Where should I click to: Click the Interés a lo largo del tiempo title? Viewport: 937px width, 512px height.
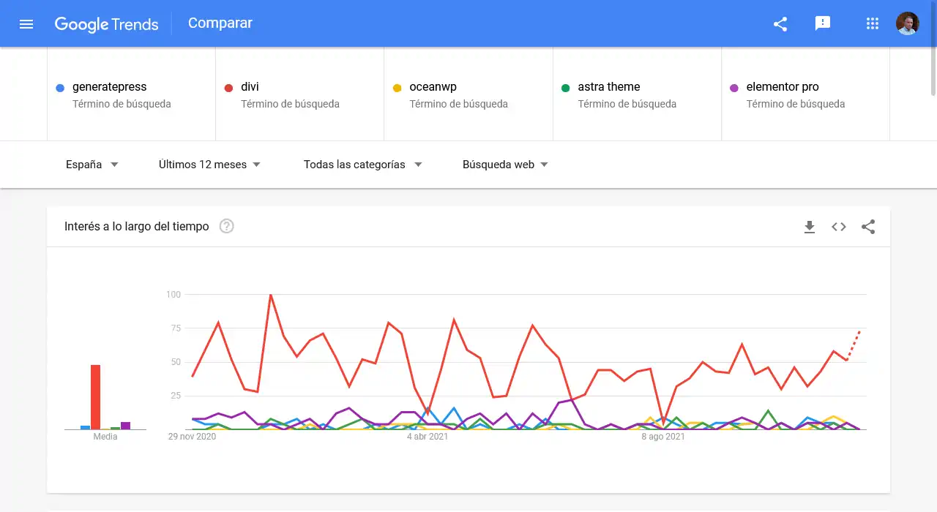(x=137, y=227)
